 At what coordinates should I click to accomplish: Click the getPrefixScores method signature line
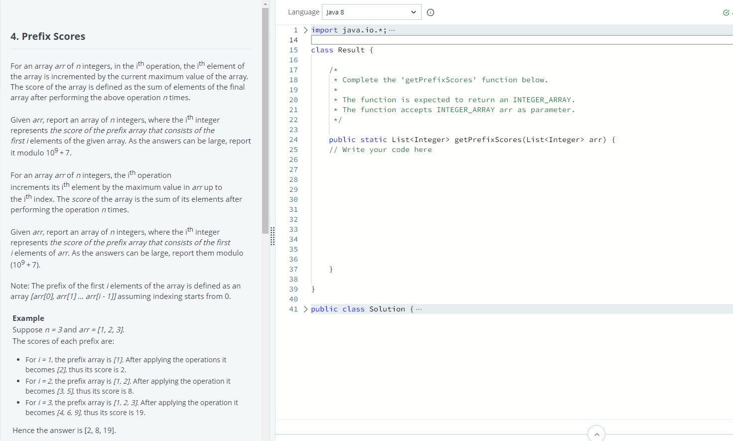pos(472,140)
